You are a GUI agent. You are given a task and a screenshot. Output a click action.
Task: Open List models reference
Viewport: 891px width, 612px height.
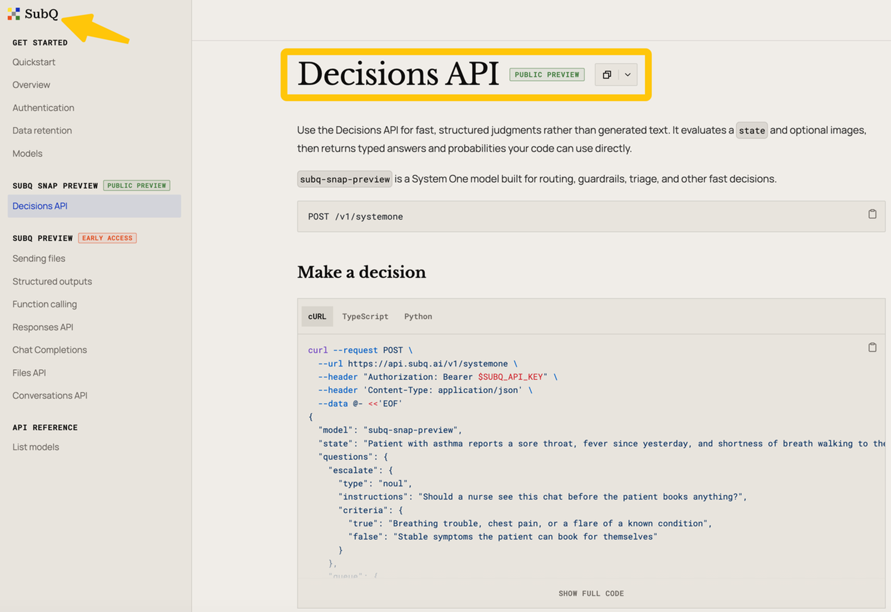tap(36, 447)
